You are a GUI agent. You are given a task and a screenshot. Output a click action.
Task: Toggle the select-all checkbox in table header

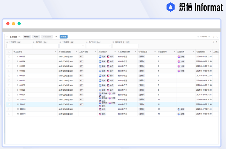(9, 52)
